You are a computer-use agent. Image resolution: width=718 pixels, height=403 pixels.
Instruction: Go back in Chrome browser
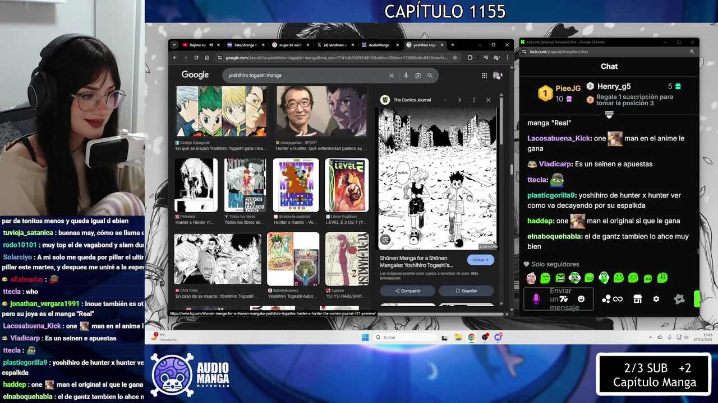(x=175, y=58)
